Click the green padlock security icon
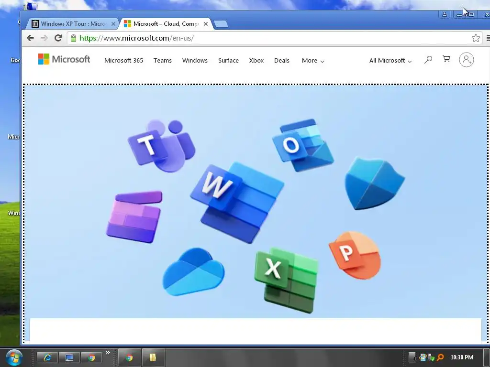Viewport: 490px width, 367px height. pyautogui.click(x=73, y=38)
